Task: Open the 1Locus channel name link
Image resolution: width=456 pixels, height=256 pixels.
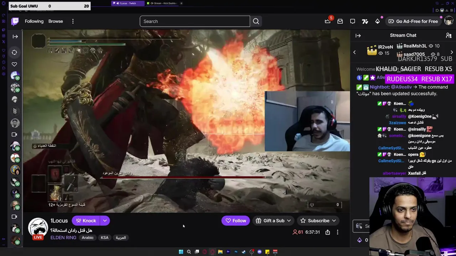Action: [x=59, y=220]
